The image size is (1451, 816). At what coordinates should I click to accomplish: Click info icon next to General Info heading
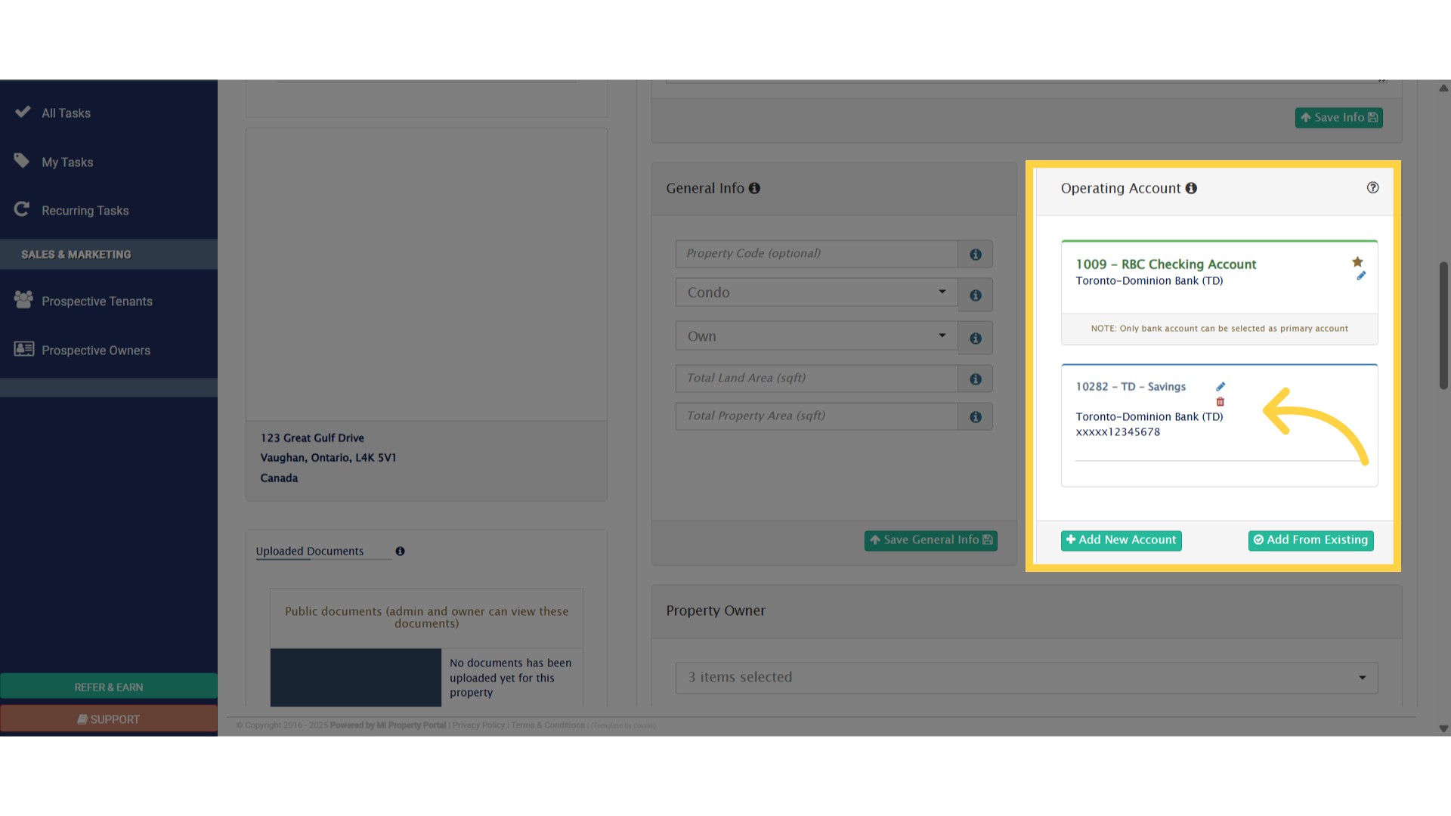click(754, 188)
